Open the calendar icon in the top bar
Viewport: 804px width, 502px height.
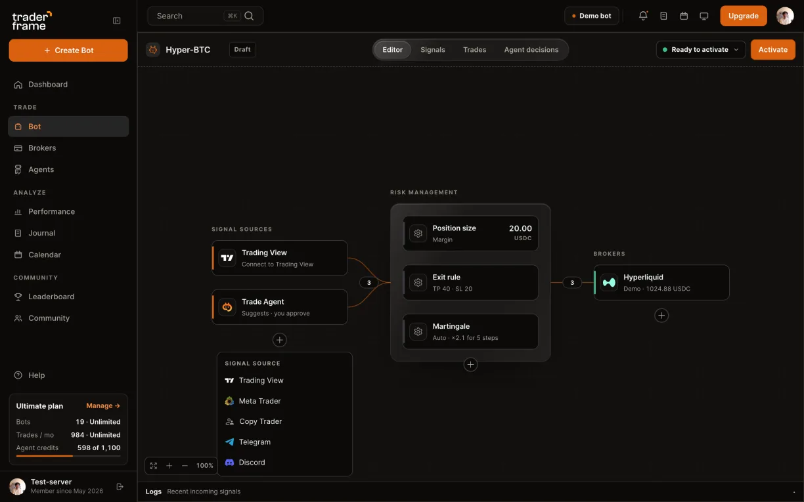(x=684, y=16)
